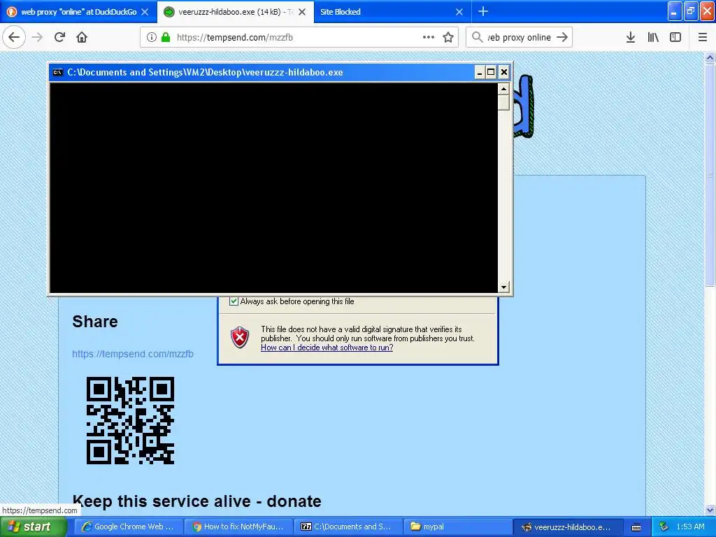Screen dimensions: 716x537
Task: Minimize the browser window
Action: point(675,11)
